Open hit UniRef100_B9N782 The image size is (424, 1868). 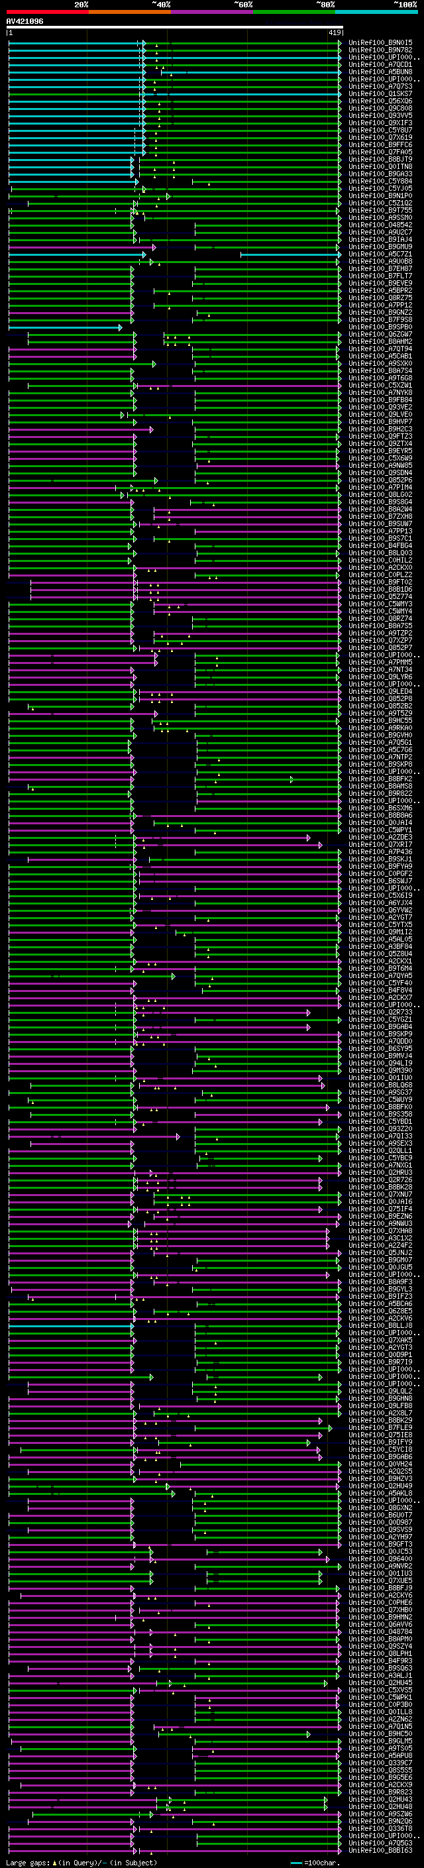point(380,51)
